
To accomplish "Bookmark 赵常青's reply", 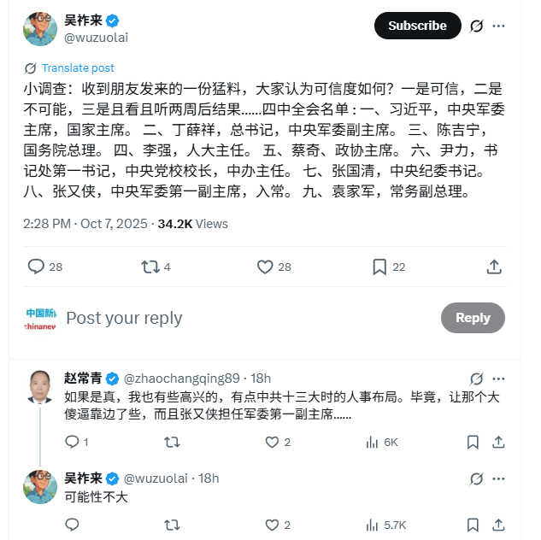I will click(x=473, y=442).
